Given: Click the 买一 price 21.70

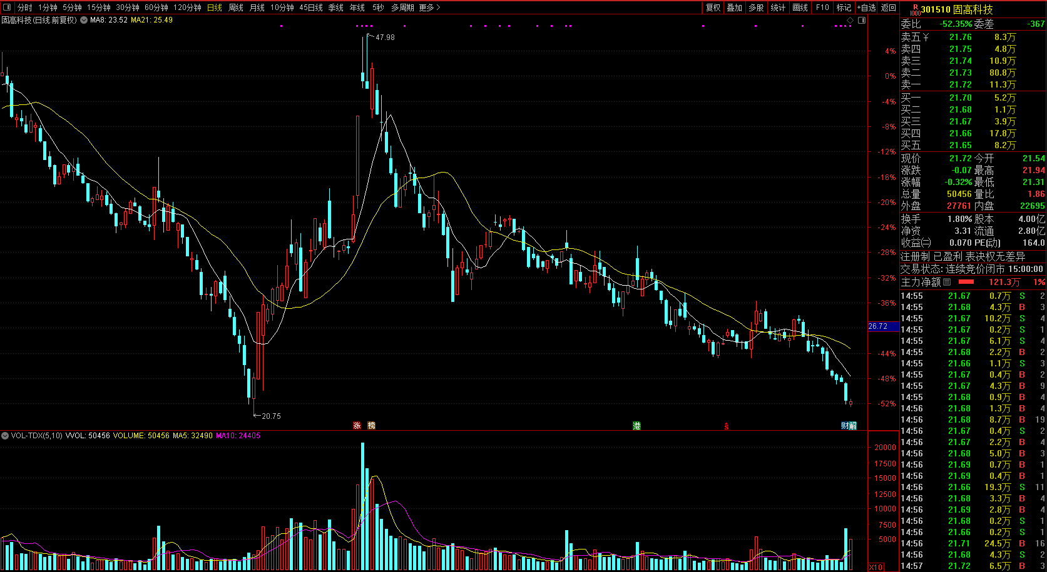Looking at the screenshot, I should point(961,98).
